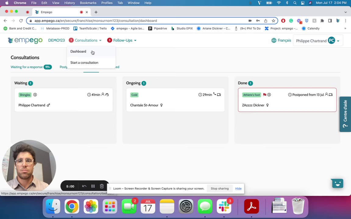Click the red flag on Athlete's foot card

pos(264,95)
